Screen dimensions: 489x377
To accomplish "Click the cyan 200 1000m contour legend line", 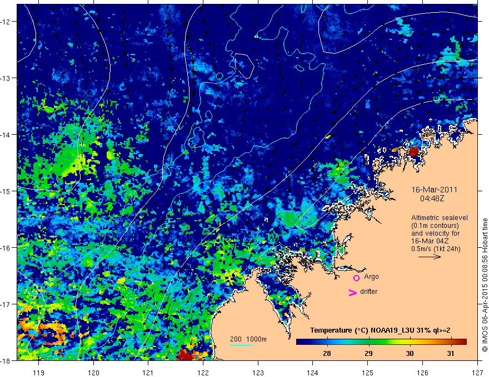I will point(241,345).
